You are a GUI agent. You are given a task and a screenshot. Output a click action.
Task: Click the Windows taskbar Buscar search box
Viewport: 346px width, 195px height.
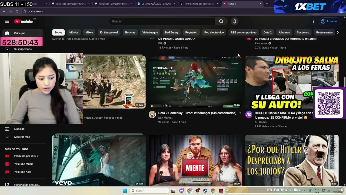click(x=149, y=191)
